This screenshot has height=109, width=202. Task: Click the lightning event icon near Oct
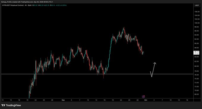point(143,97)
